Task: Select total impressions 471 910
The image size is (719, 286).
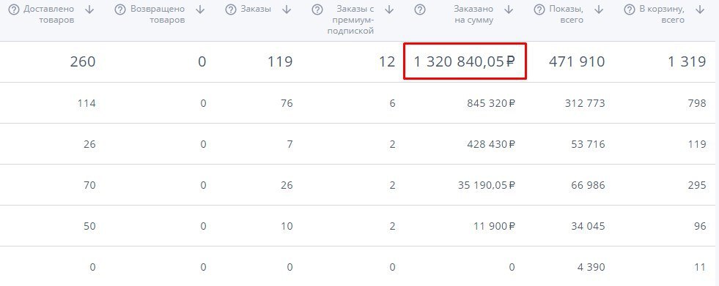Action: click(x=577, y=61)
